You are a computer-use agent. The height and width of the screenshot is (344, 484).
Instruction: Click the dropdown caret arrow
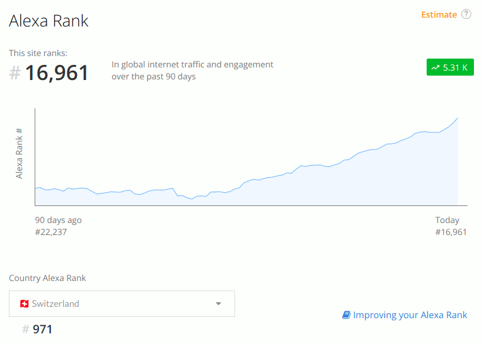pos(219,304)
